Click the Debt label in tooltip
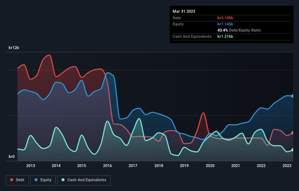The width and height of the screenshot is (299, 191). [177, 18]
